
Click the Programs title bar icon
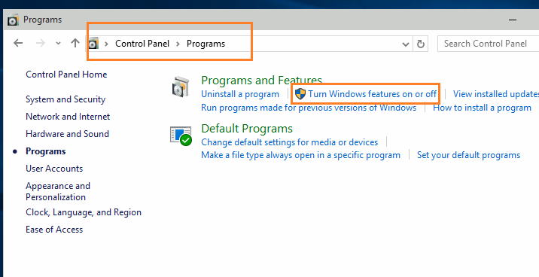click(13, 20)
